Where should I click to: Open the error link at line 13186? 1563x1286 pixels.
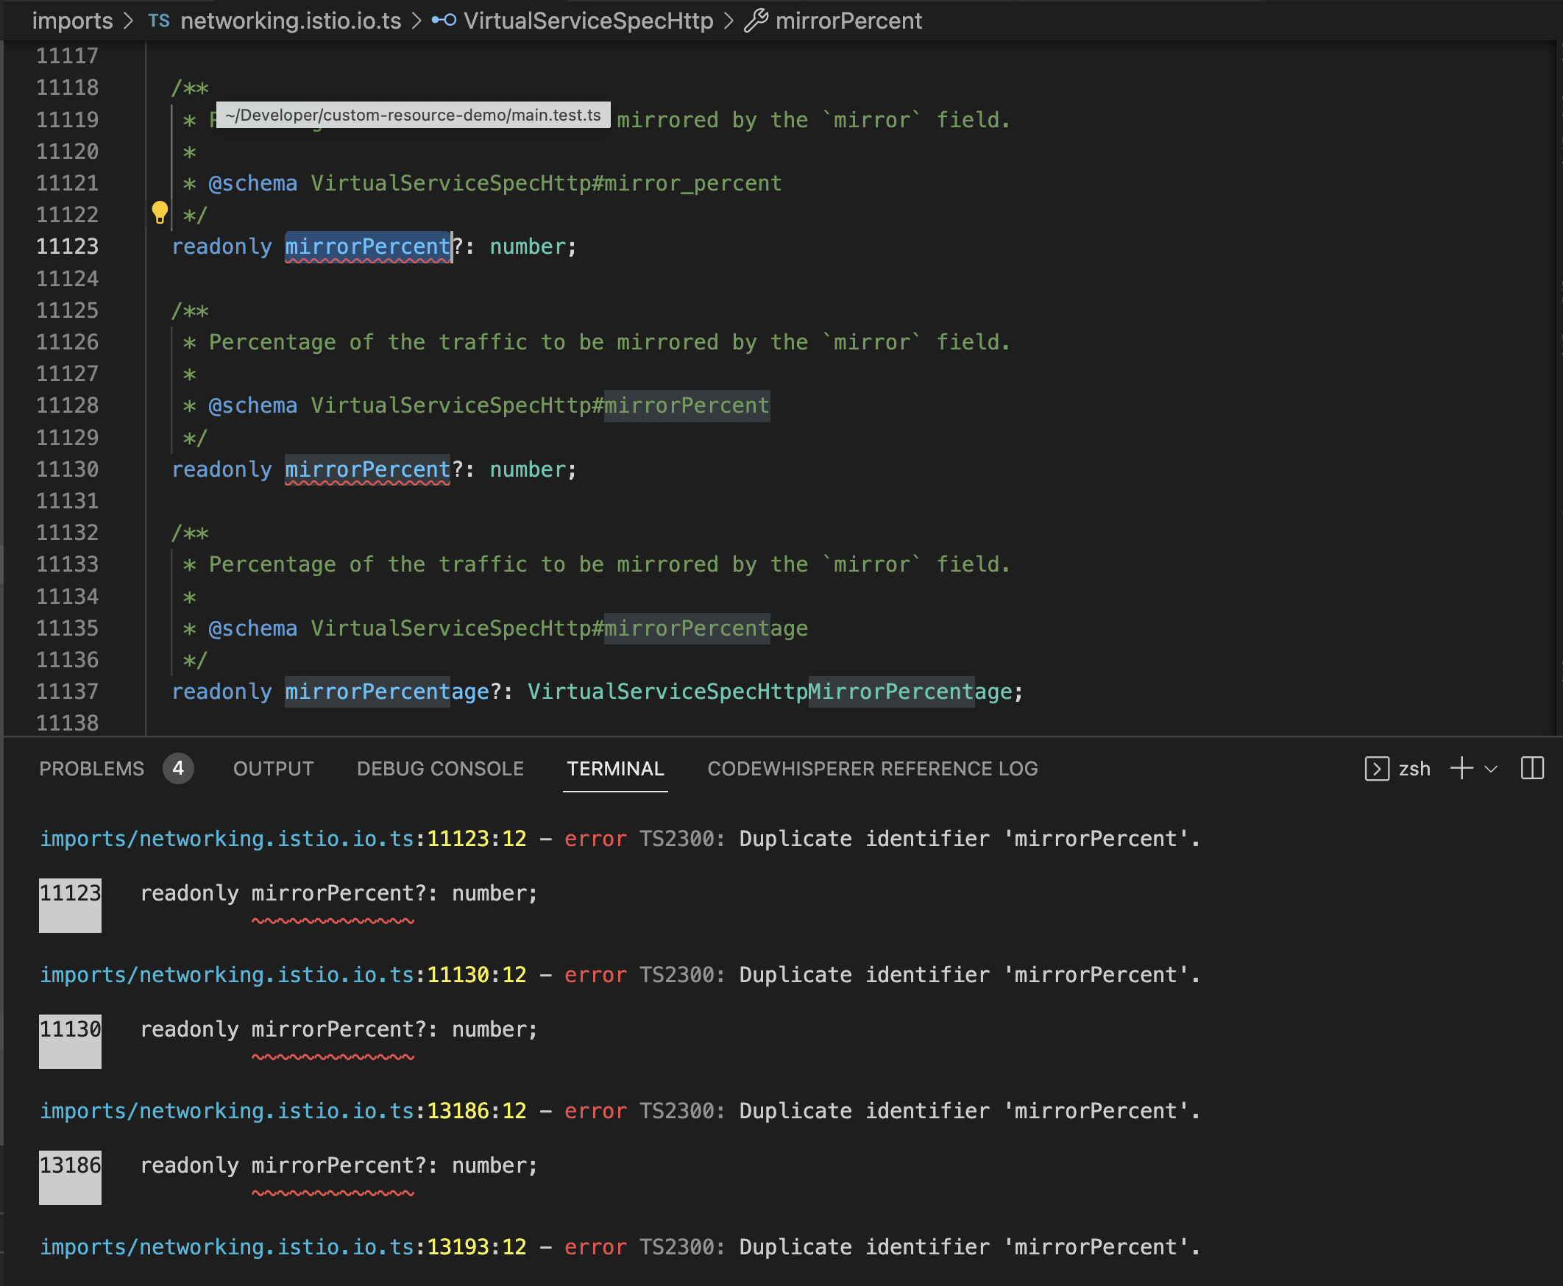tap(282, 1110)
